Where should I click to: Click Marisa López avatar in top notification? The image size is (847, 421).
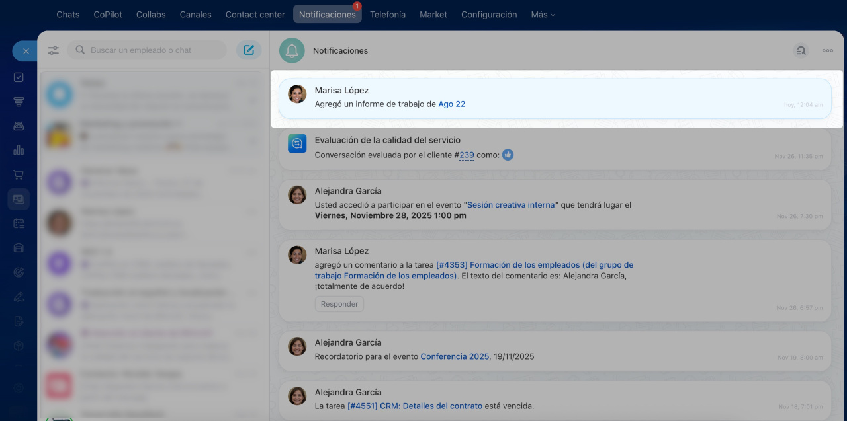pyautogui.click(x=297, y=95)
